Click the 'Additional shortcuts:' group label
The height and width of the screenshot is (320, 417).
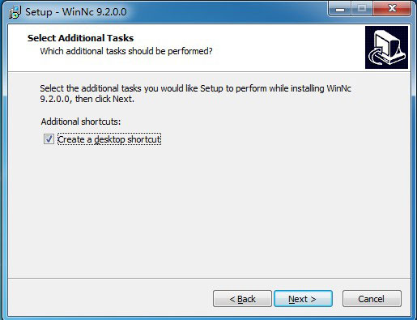coord(81,122)
